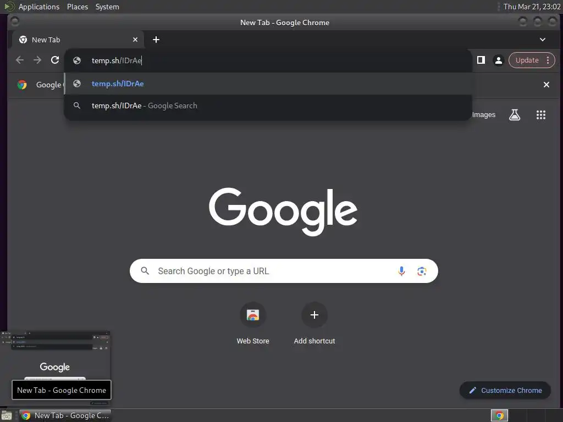Click the Update button

[x=527, y=60]
